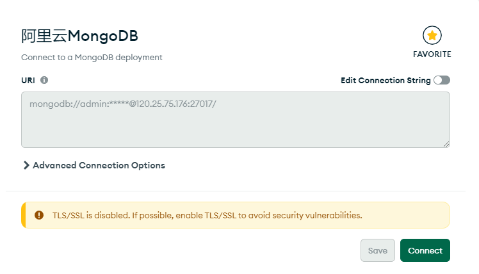
Task: Click the 阿里云MongoDB connection title
Action: point(79,36)
